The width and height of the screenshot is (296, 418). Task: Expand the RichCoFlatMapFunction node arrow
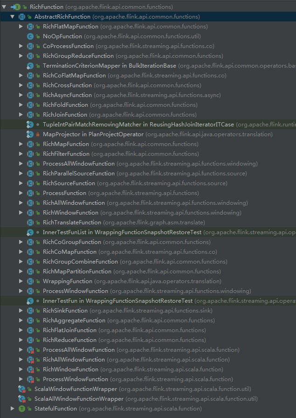21,76
